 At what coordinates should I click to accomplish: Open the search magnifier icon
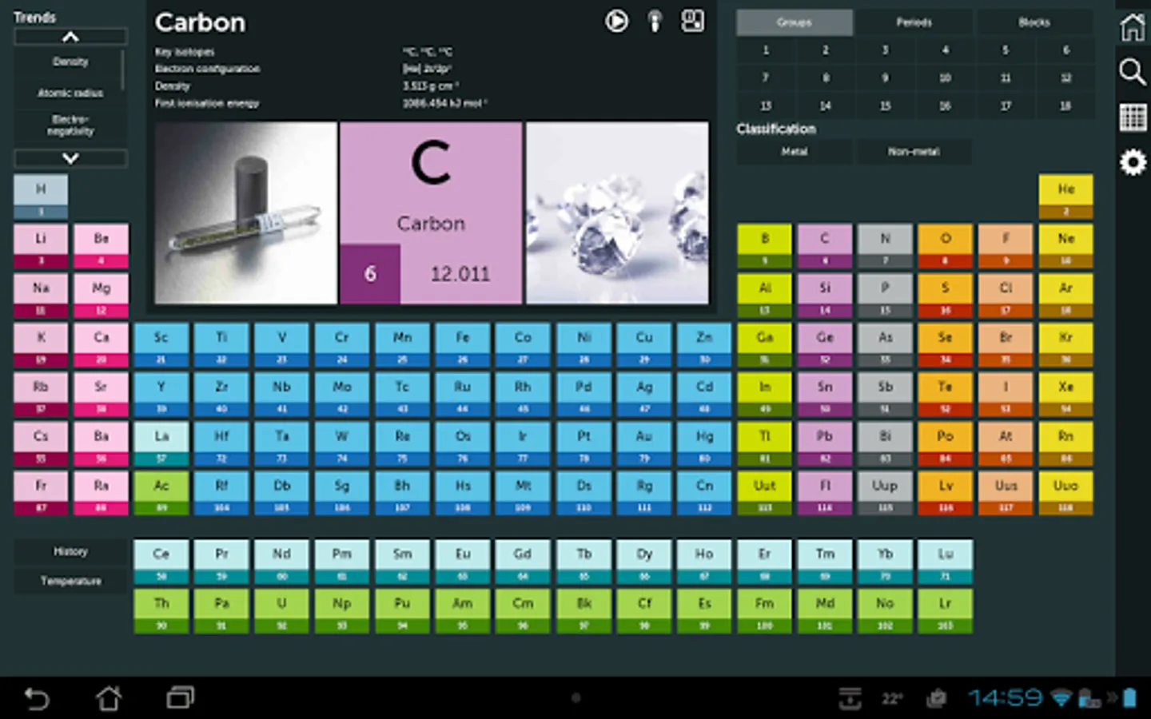1133,72
